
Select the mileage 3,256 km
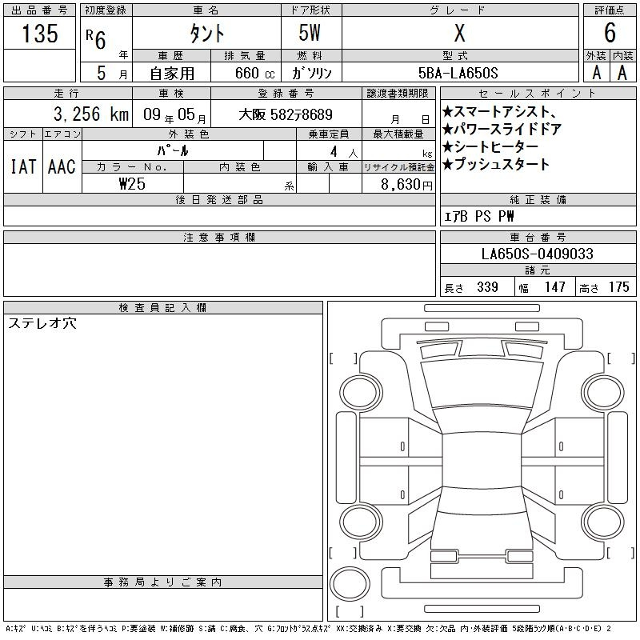click(x=91, y=114)
